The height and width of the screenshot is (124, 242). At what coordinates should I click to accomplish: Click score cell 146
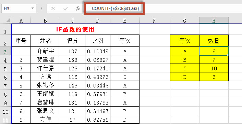pyautogui.click(x=73, y=85)
